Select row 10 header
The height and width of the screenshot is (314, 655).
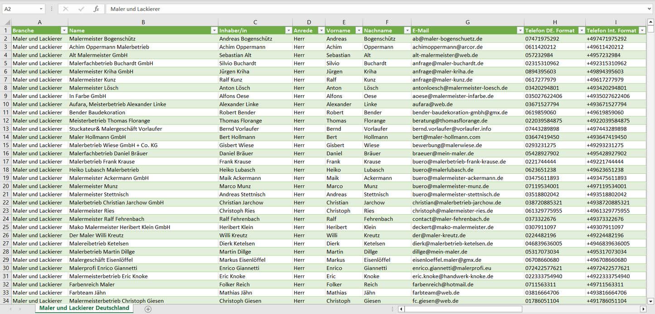pyautogui.click(x=6, y=104)
